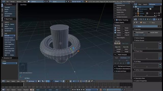Open the Window menu
The image size is (163, 91).
coord(19,2)
